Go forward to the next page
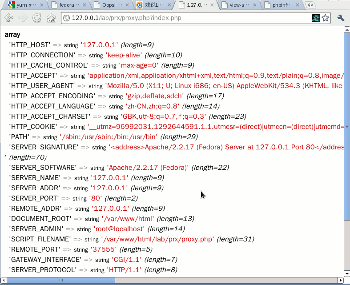This screenshot has width=350, height=285. point(23,18)
